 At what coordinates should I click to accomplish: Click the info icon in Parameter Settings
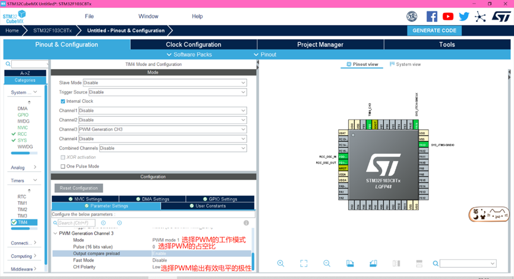[x=247, y=223]
